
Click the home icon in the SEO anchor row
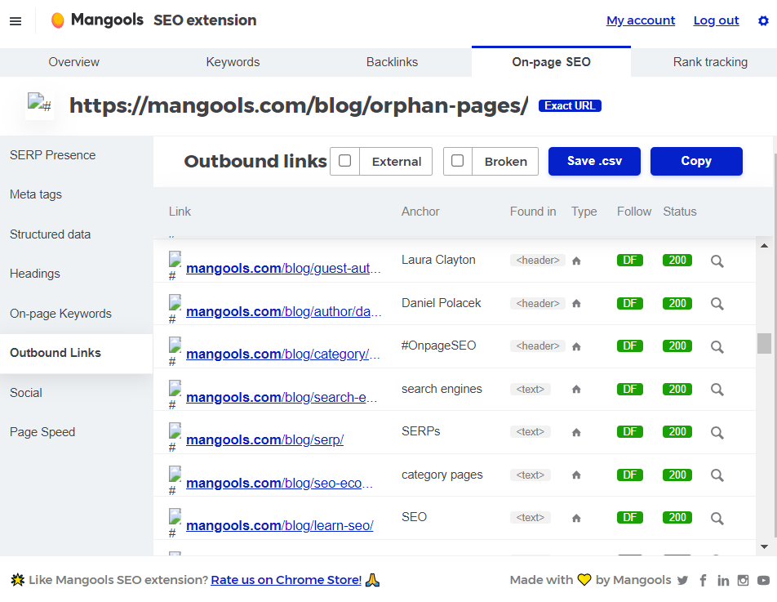click(576, 518)
